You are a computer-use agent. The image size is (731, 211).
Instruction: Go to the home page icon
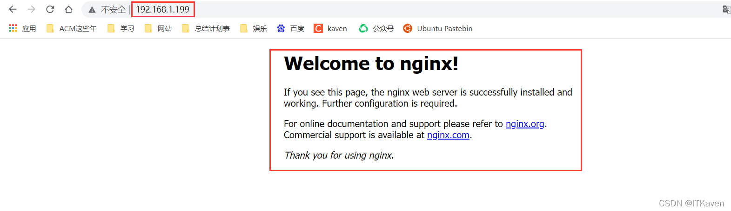point(68,9)
